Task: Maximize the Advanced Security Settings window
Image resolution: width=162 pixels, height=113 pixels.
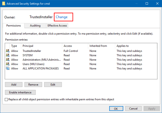Action: pos(147,3)
